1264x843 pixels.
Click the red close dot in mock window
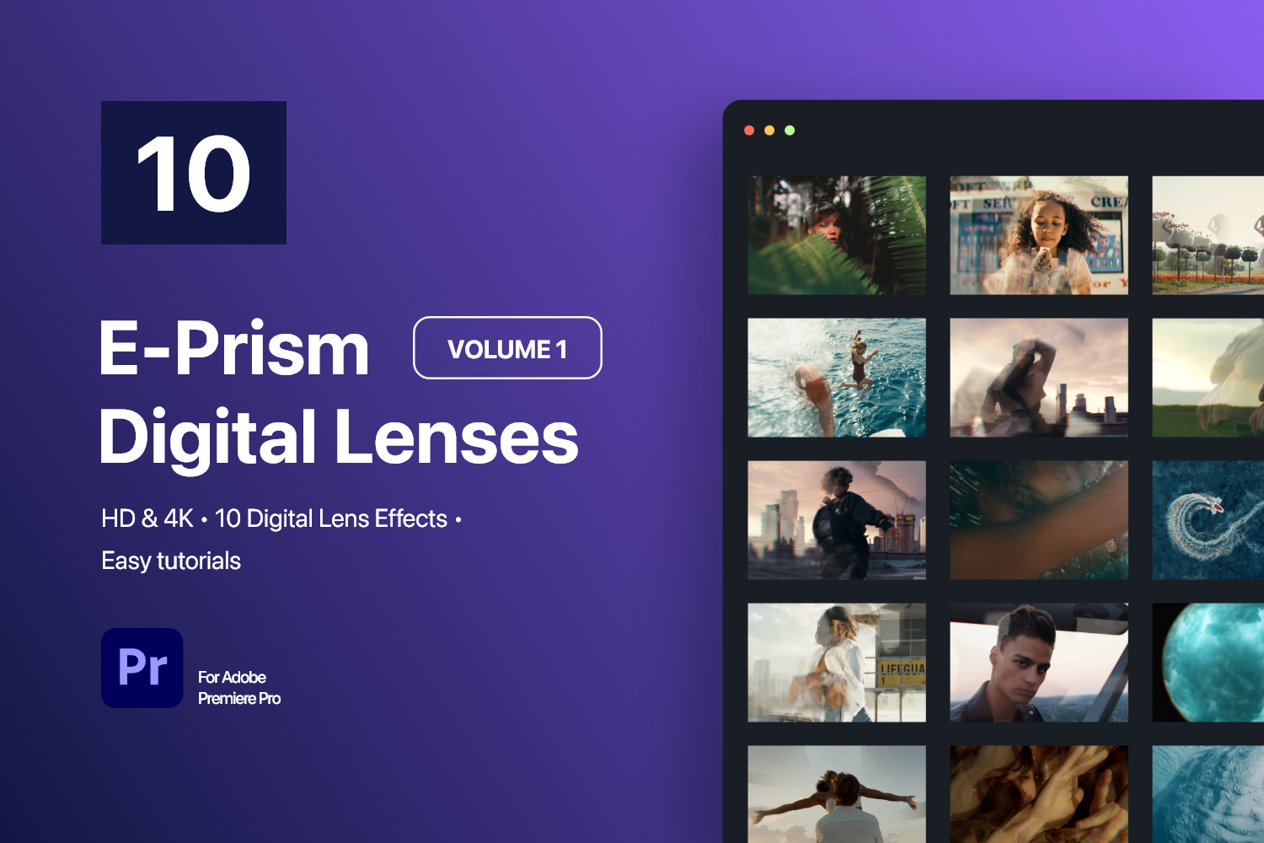point(749,130)
